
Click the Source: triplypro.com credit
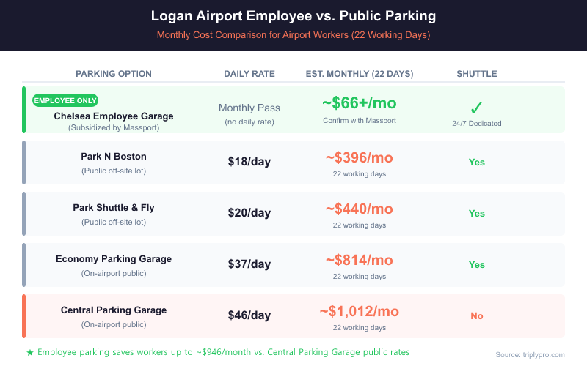pos(530,354)
